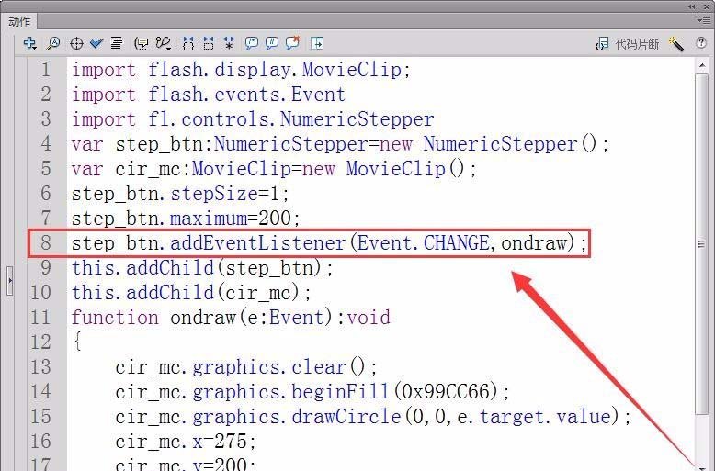Click the vertical scrollbar up arrow
The width and height of the screenshot is (715, 471).
[702, 66]
